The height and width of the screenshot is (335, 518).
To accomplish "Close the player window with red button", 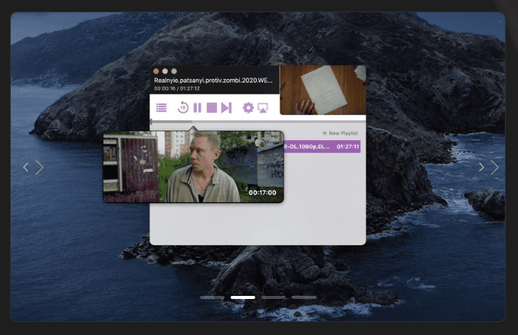I will coord(156,71).
